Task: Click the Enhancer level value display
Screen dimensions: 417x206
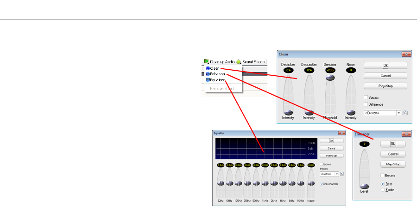Action: pos(364,144)
